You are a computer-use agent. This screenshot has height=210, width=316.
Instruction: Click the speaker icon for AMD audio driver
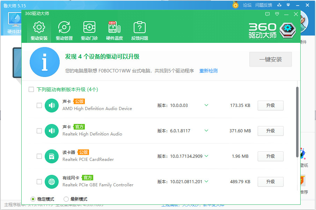tap(51, 105)
